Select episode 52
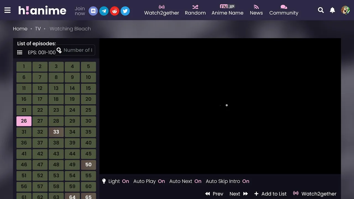Image resolution: width=354 pixels, height=199 pixels. [40, 176]
